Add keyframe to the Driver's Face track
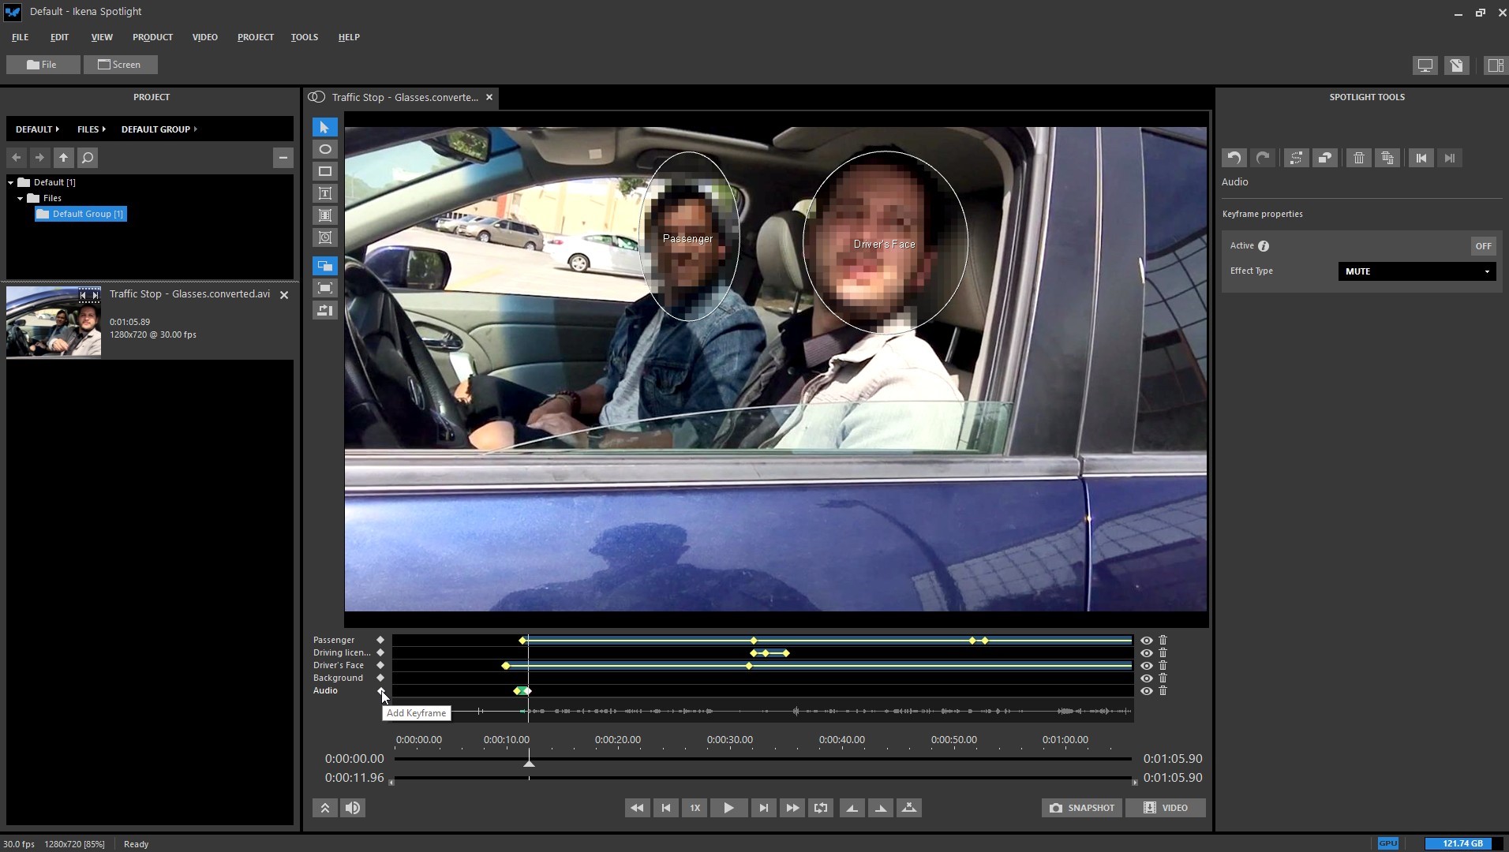 click(380, 665)
